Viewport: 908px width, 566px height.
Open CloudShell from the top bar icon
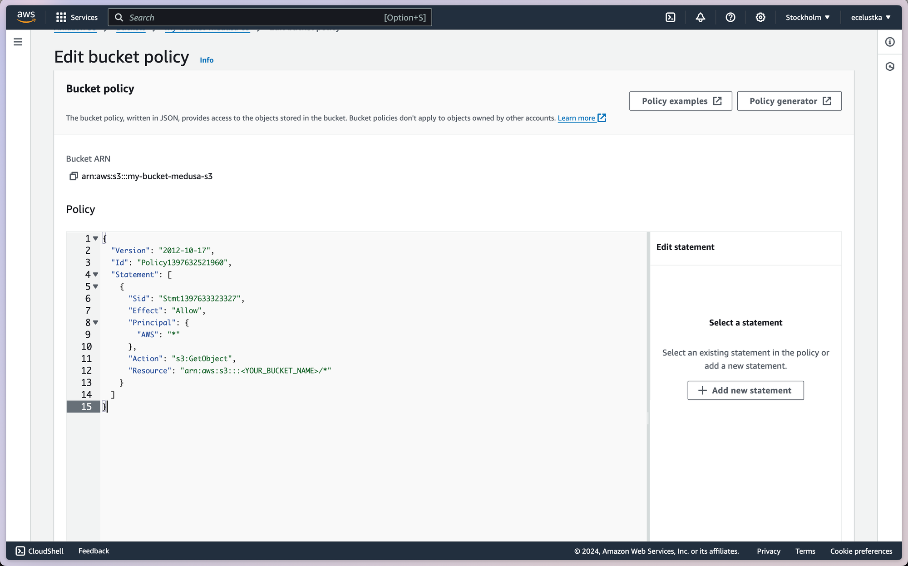click(670, 17)
